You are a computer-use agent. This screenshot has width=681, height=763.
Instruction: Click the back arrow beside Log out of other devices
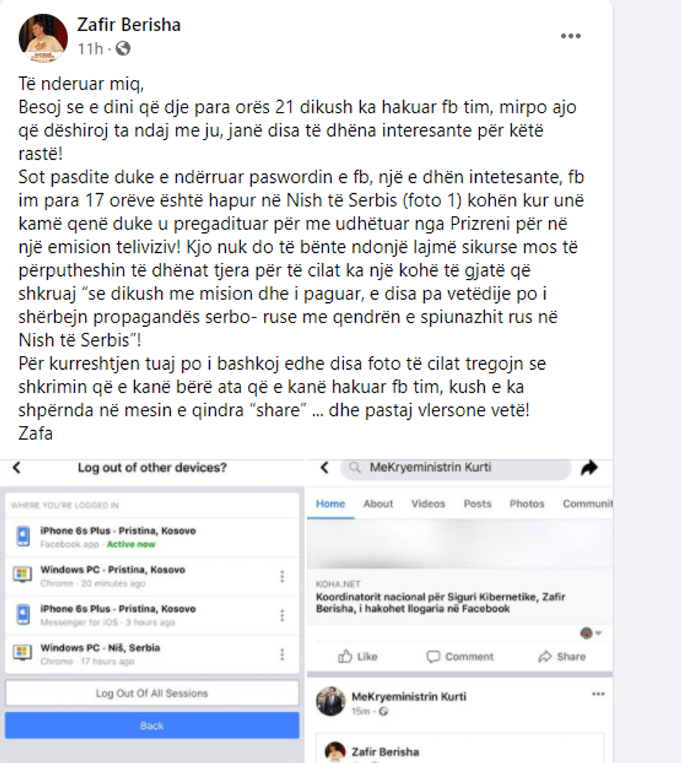click(x=17, y=468)
